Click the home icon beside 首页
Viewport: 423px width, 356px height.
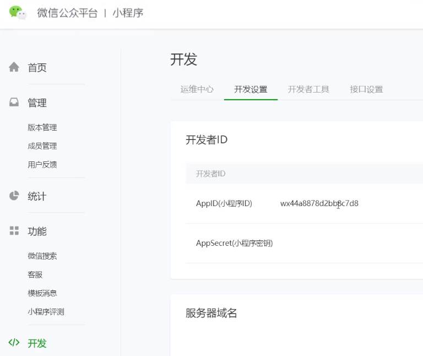click(x=14, y=67)
